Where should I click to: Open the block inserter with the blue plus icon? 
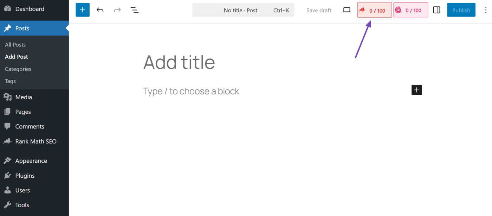click(82, 10)
